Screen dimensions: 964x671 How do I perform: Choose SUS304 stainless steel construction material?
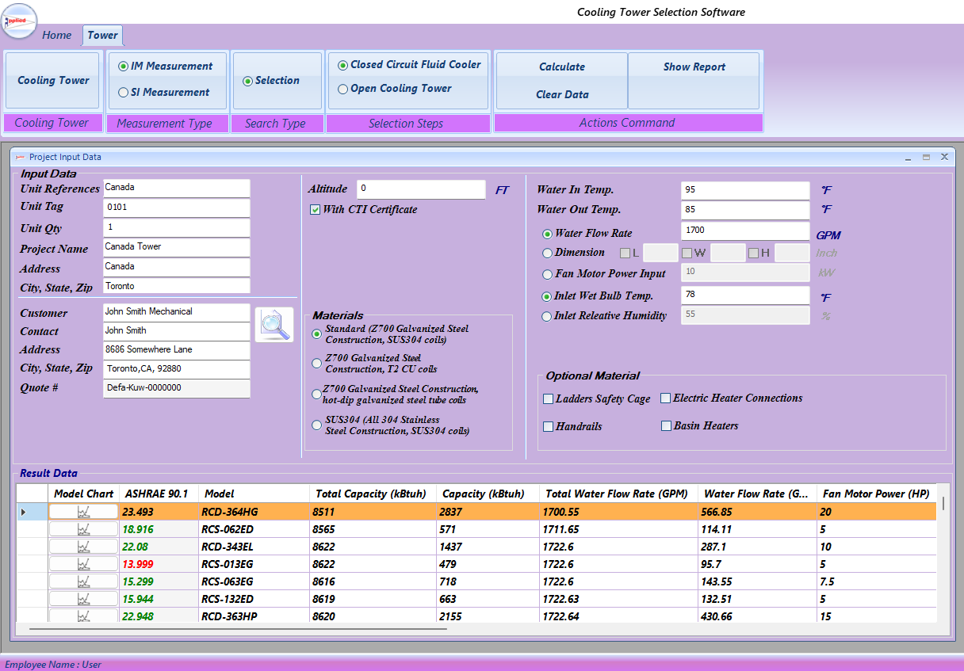pos(316,425)
